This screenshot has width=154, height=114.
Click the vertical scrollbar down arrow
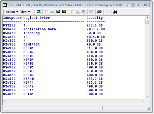pos(147,97)
